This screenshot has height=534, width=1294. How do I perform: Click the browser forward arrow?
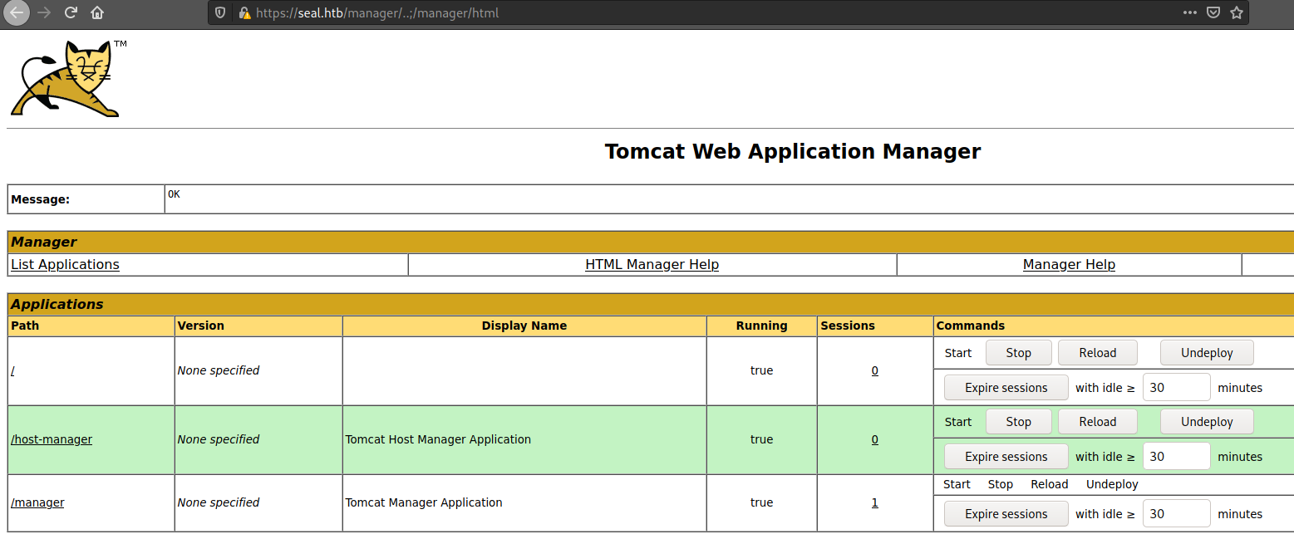coord(44,12)
